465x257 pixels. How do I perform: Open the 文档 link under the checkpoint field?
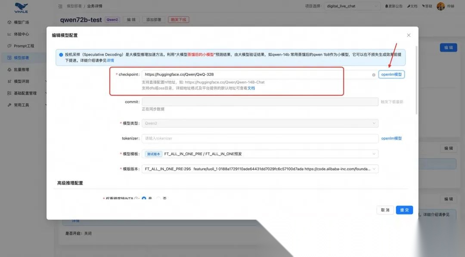pos(251,88)
